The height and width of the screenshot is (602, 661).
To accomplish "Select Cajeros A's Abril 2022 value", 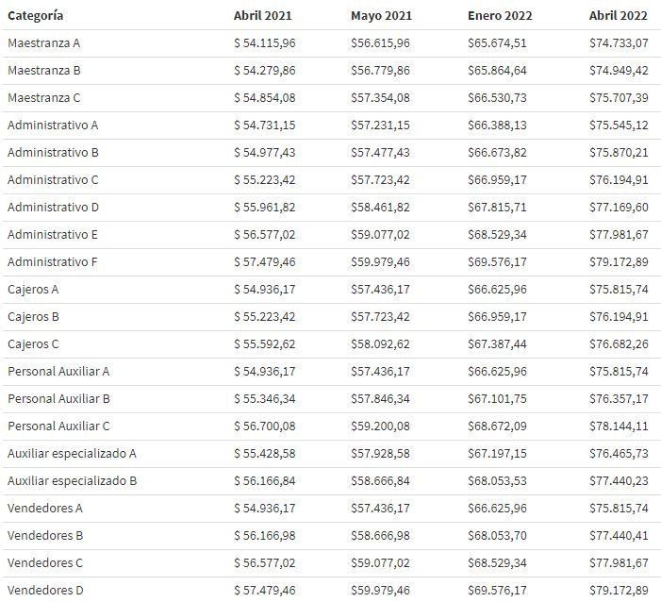I will tap(619, 290).
